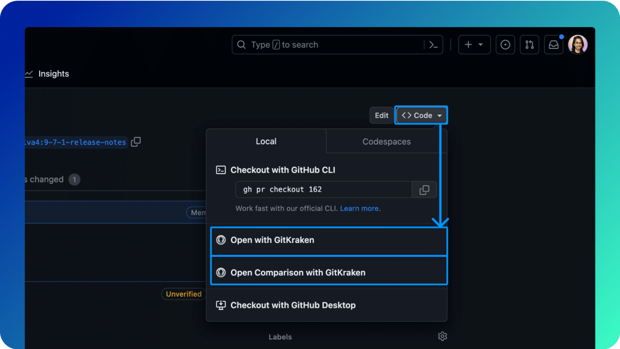Select Open Comparison with GitKraken
The height and width of the screenshot is (349, 620).
297,272
